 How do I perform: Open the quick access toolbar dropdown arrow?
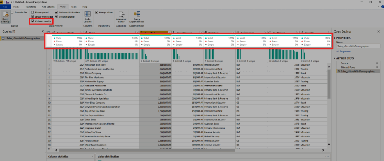click(12, 2)
